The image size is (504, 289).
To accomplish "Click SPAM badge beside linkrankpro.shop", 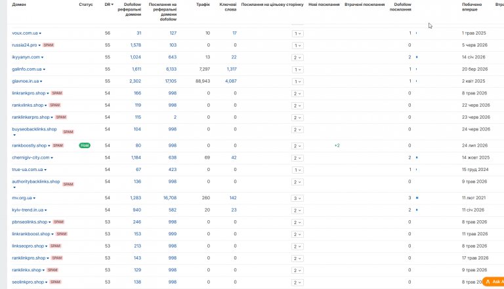I will [57, 93].
